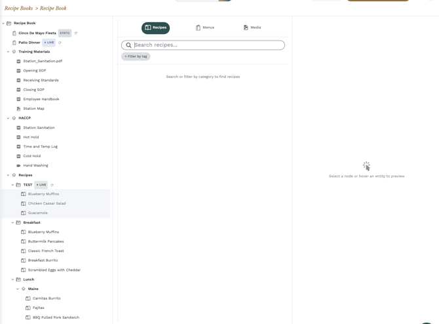Click the refresh icon next to Cinco De Mayo Fiesta
This screenshot has height=324, width=439.
click(x=75, y=33)
